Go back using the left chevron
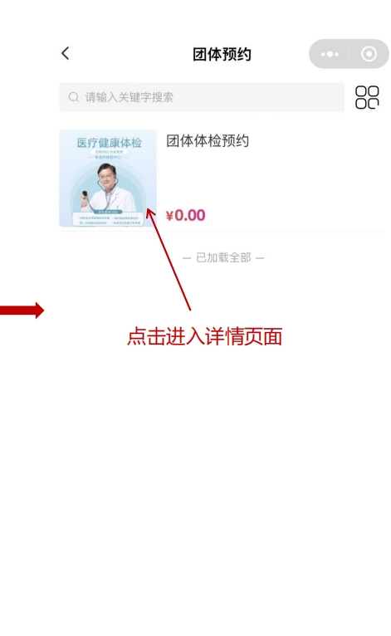Image resolution: width=391 pixels, height=636 pixels. click(x=66, y=53)
